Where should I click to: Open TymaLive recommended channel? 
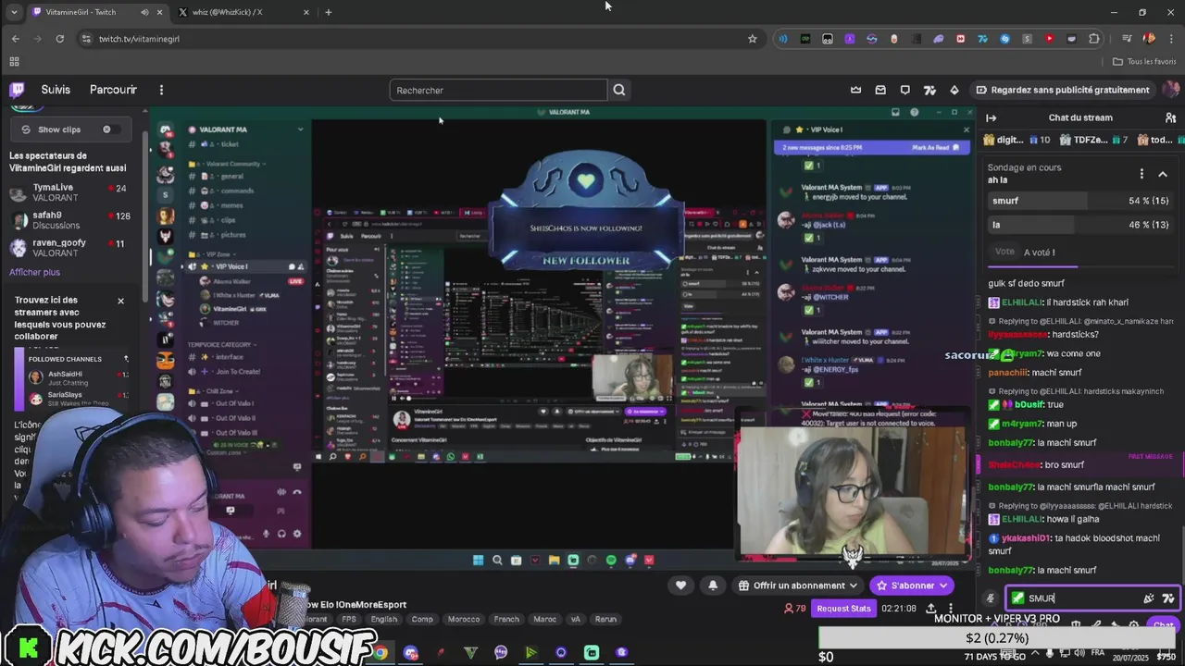[69, 192]
